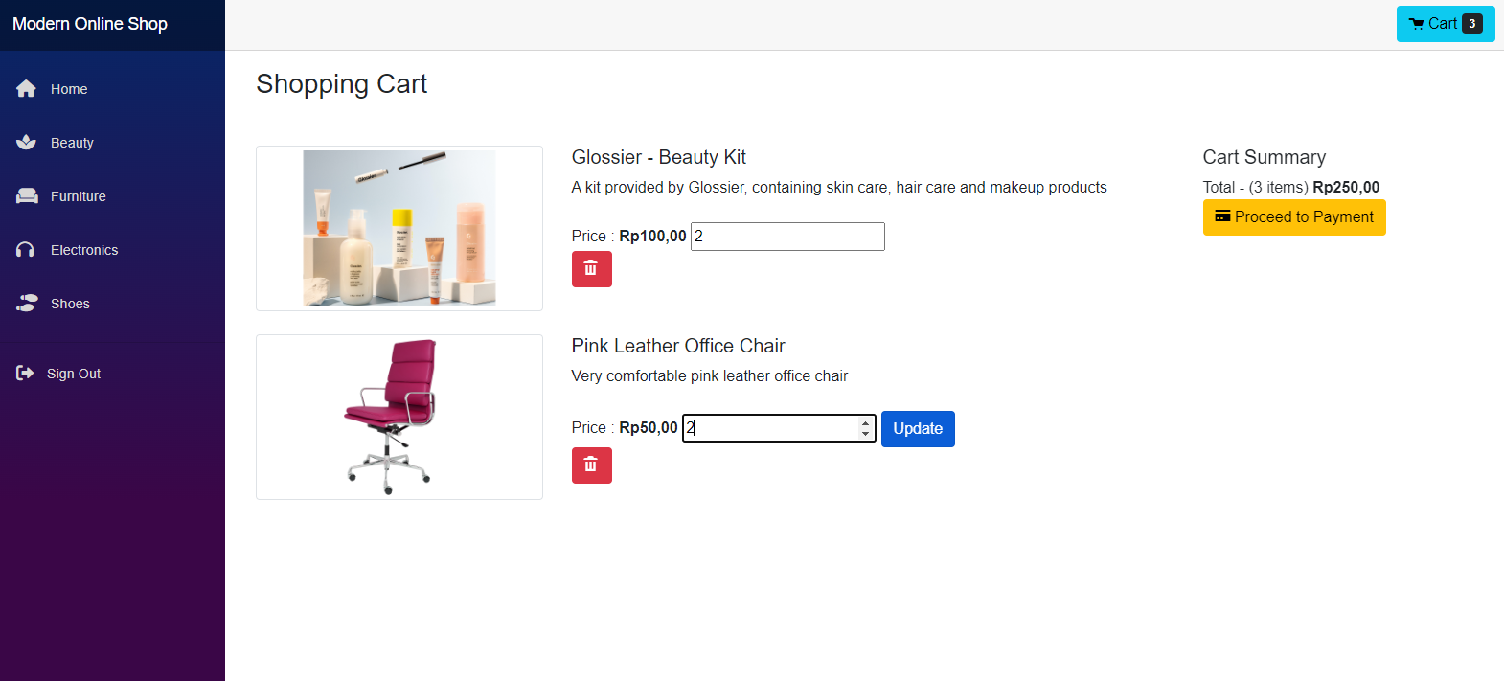Click the Sign Out arrow icon

pos(25,374)
